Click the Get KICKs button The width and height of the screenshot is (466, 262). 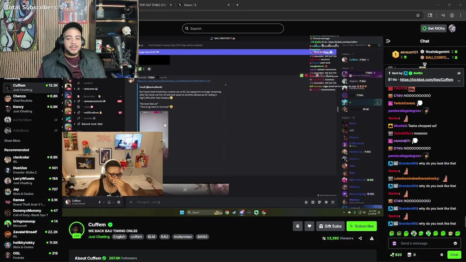point(433,28)
